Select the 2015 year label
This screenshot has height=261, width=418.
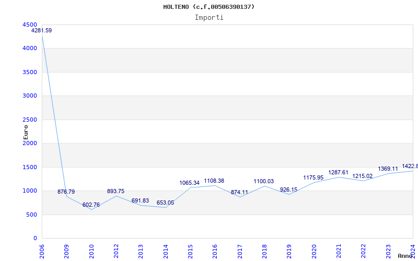tap(190, 251)
